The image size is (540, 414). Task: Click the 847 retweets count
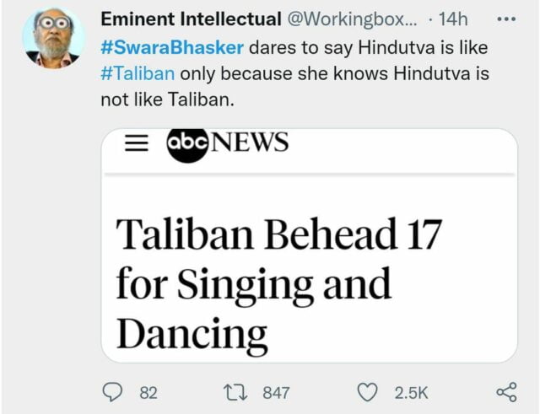click(x=276, y=393)
